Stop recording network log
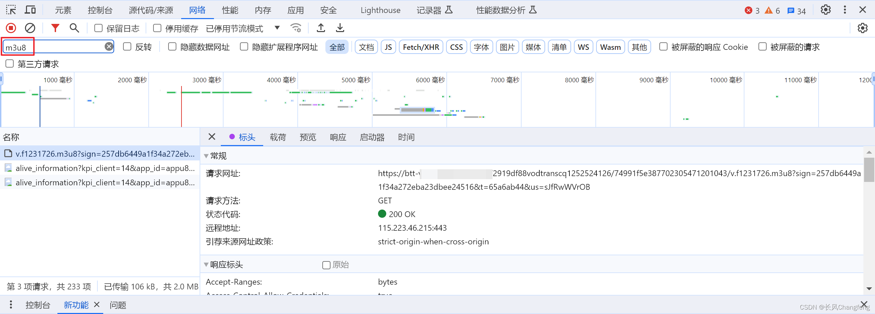 pyautogui.click(x=11, y=28)
